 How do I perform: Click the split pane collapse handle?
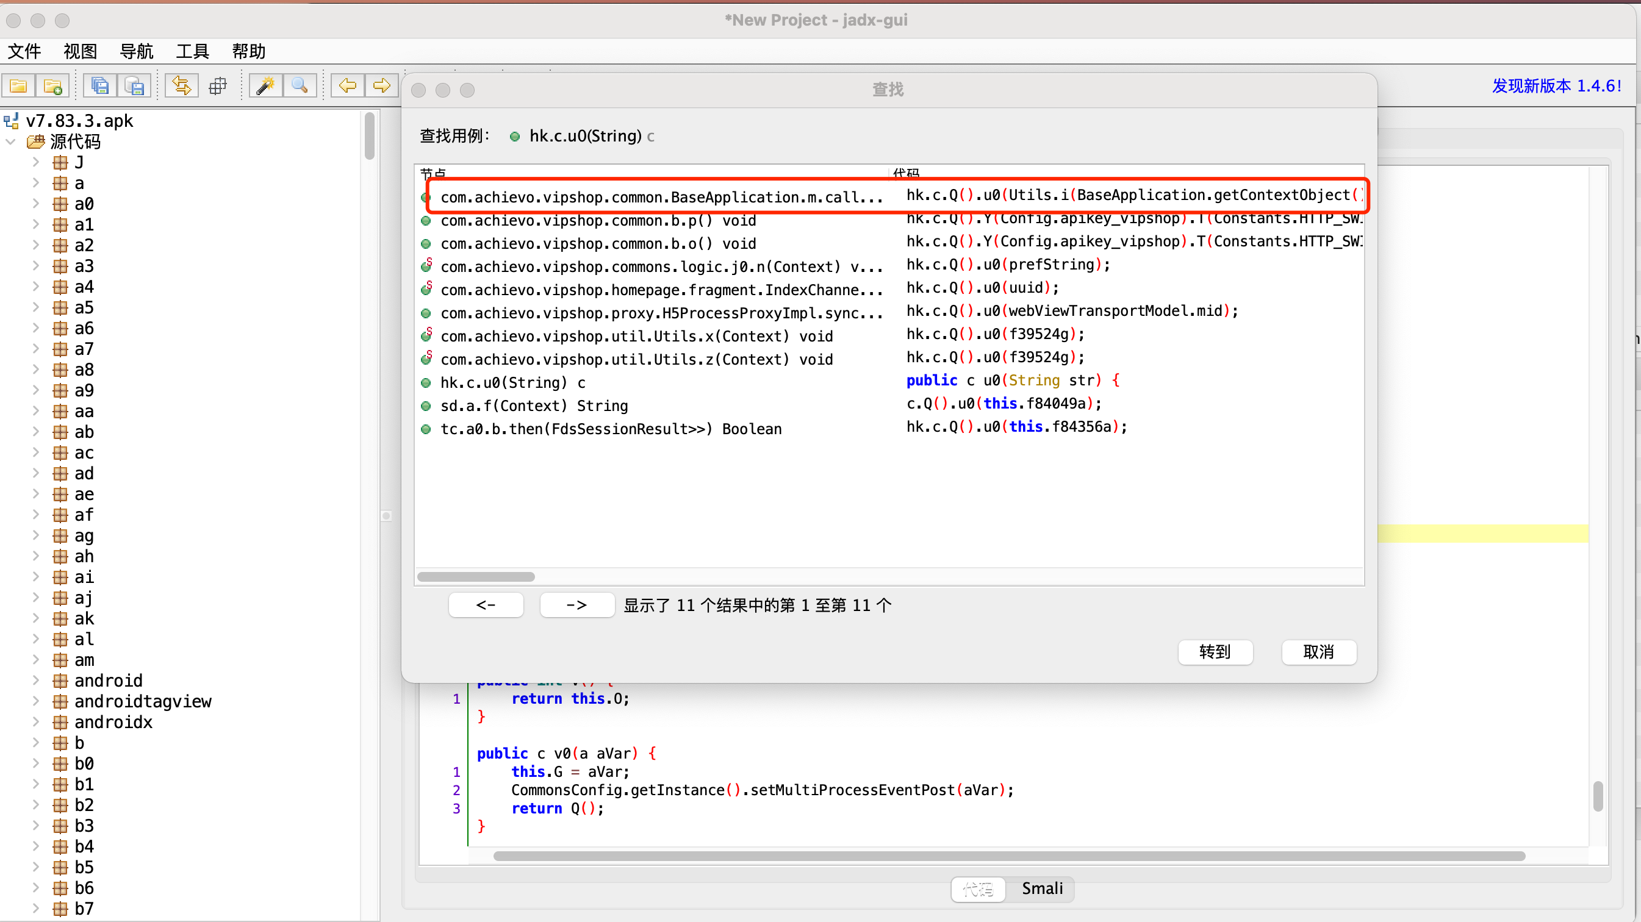tap(386, 516)
